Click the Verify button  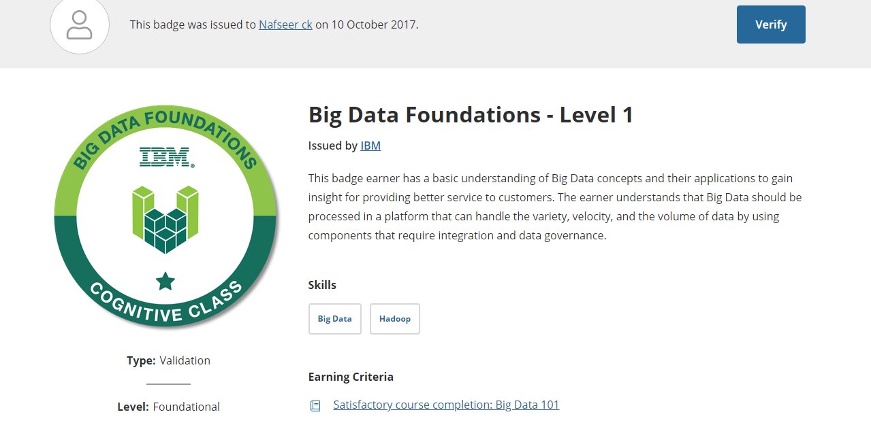pyautogui.click(x=771, y=24)
